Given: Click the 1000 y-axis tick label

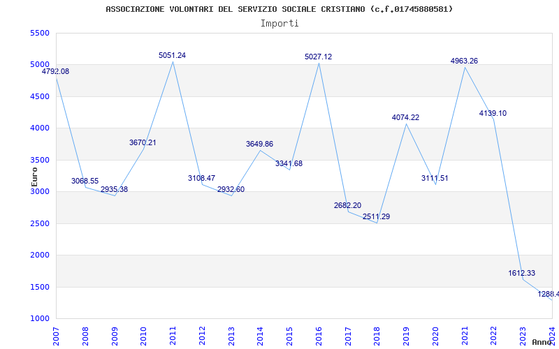Looking at the screenshot, I should click(40, 319).
